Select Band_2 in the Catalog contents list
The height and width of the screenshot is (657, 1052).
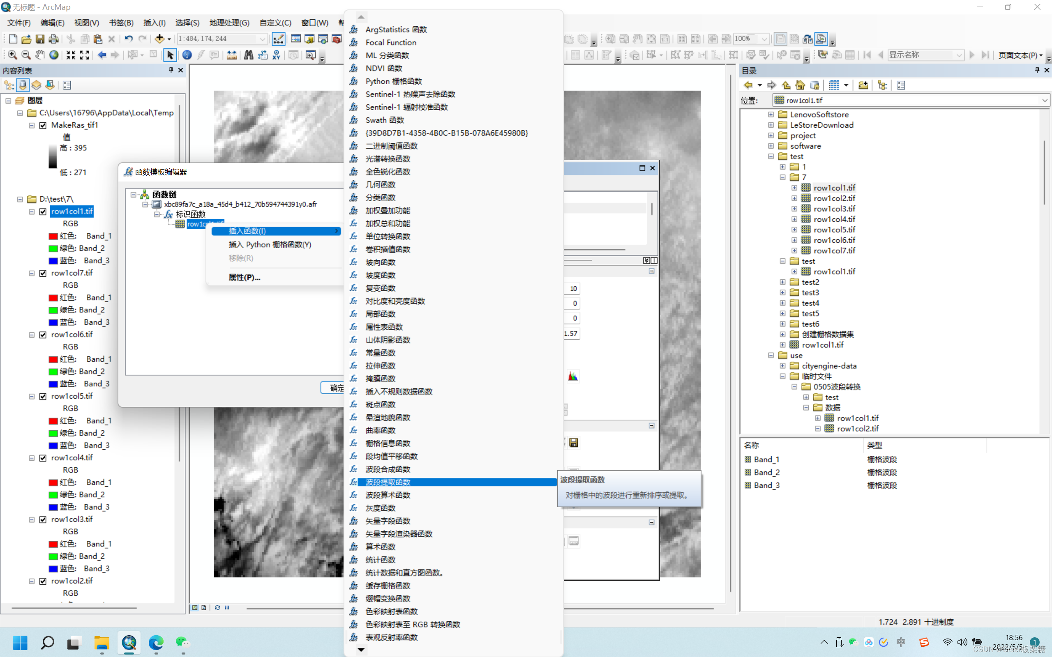(766, 472)
